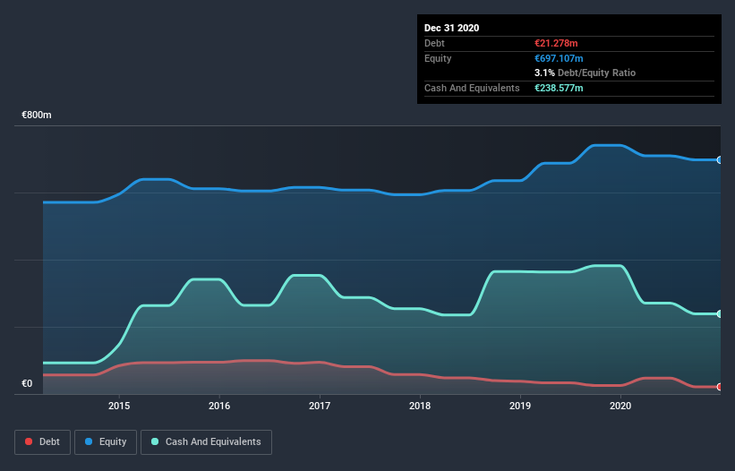Click the Debt row label in tooltip
The image size is (735, 471).
434,43
